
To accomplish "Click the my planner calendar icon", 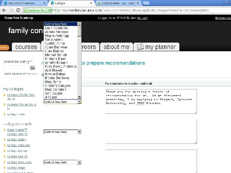I will click(x=140, y=47).
